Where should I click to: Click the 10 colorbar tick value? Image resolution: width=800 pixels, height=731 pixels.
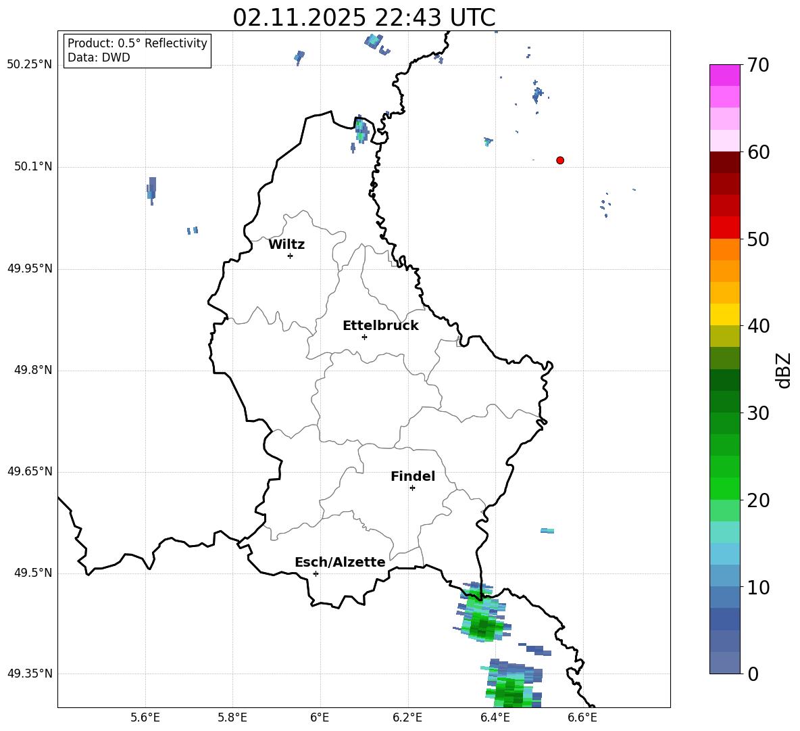click(x=758, y=587)
